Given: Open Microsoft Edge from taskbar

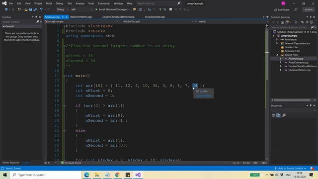Looking at the screenshot, I should coord(86,175).
